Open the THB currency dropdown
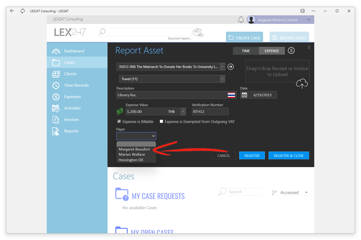The width and height of the screenshot is (361, 240). [x=183, y=112]
